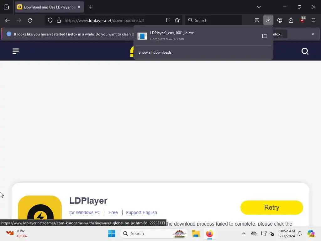Open LDPlayer site search magnifier
Image resolution: width=321 pixels, height=241 pixels.
[x=305, y=51]
